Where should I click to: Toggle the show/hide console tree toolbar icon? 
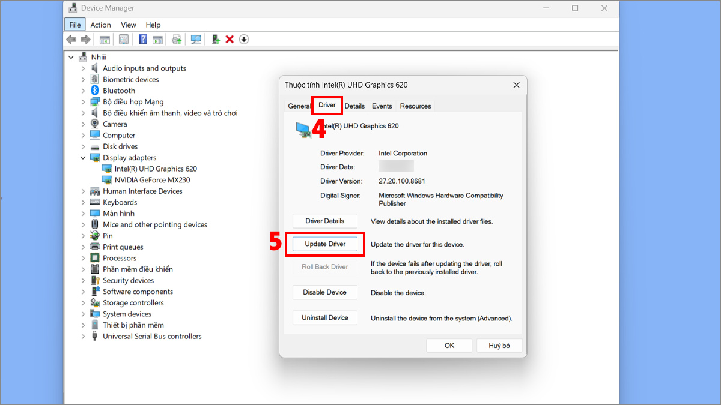click(x=105, y=40)
